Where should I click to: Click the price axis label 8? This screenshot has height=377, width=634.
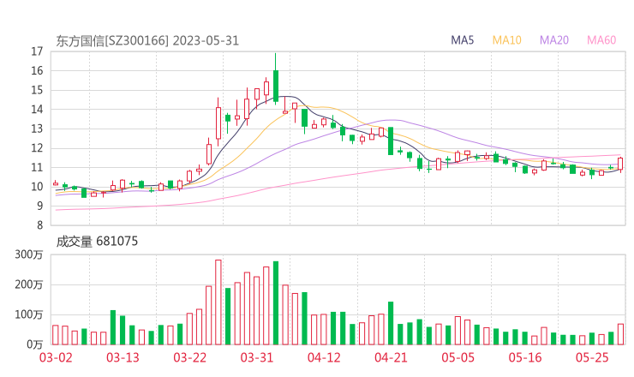39,225
